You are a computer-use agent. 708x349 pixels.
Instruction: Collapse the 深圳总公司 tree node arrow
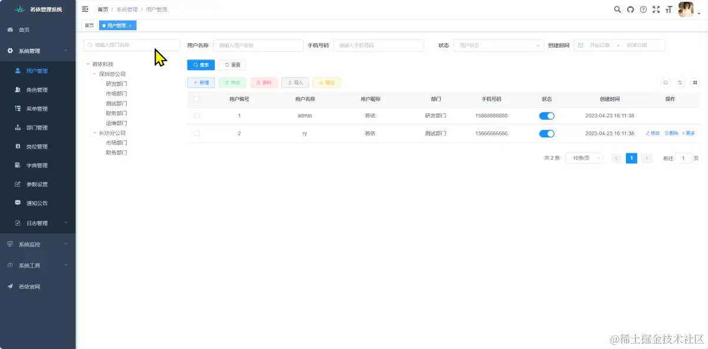(94, 74)
